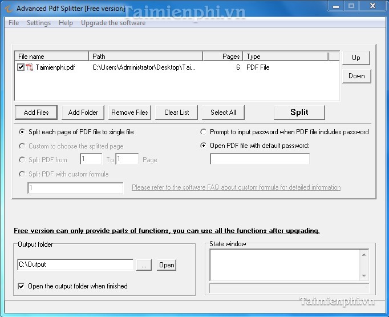The width and height of the screenshot is (389, 317).
Task: Click the default password input field
Action: [260, 159]
